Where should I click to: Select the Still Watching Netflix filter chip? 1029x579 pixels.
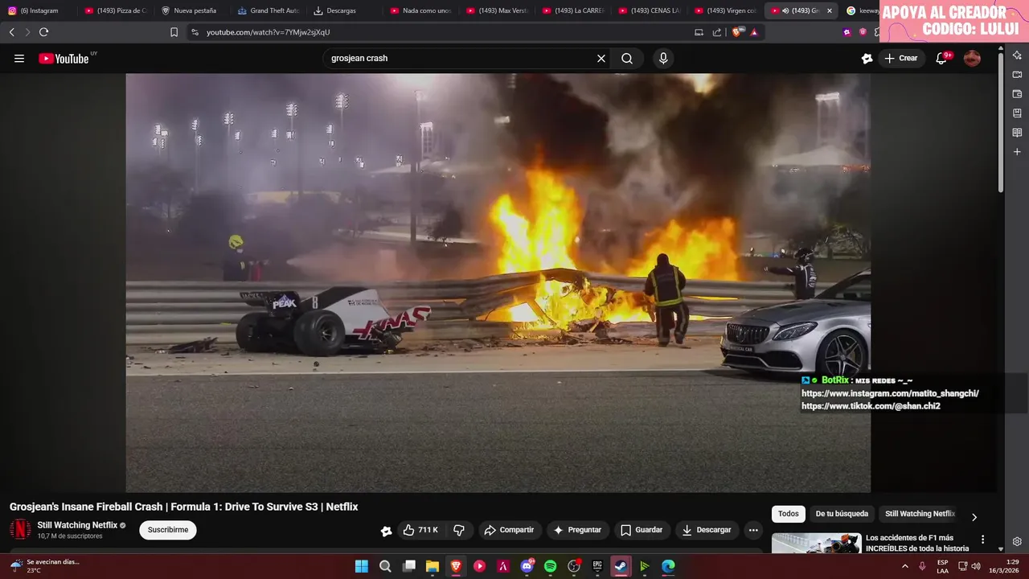(920, 514)
